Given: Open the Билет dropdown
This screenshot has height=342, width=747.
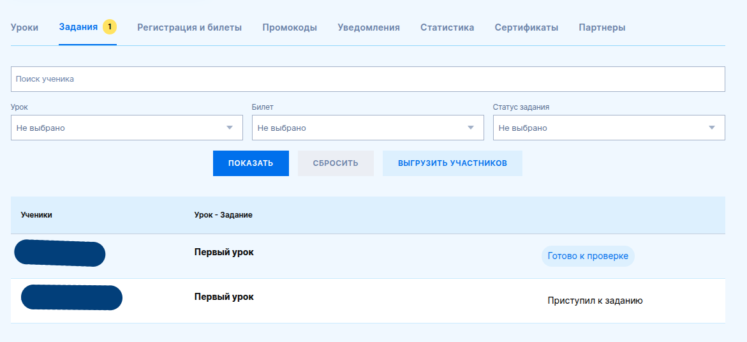Looking at the screenshot, I should [368, 128].
